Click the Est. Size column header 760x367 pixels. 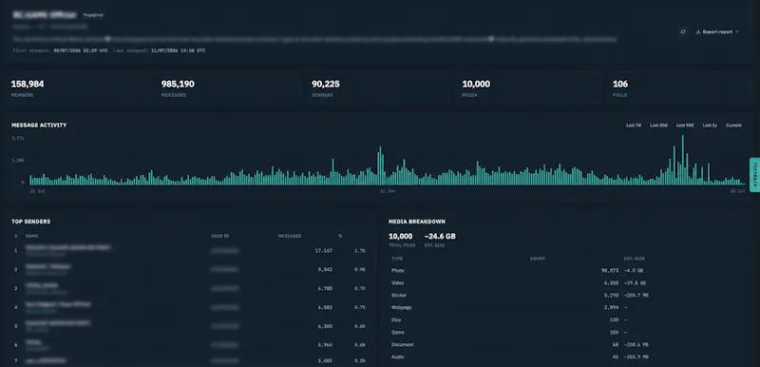[x=635, y=259]
